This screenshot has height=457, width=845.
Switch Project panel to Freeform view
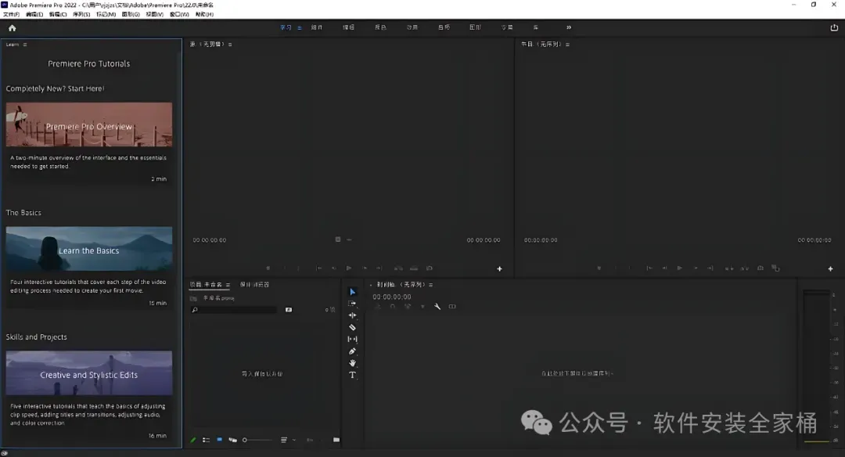point(233,440)
